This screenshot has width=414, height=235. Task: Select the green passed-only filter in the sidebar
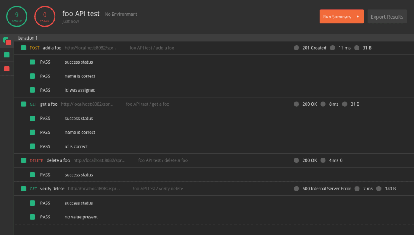point(6,55)
